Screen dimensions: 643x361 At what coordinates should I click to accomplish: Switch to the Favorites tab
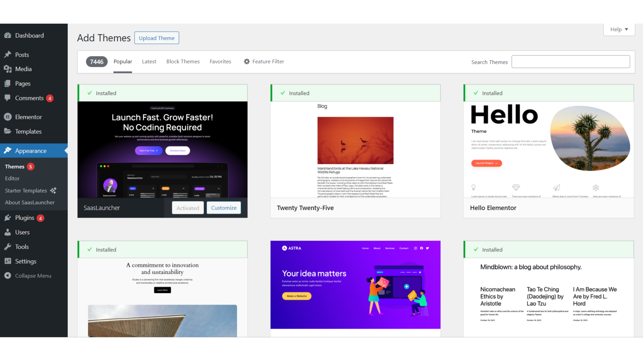tap(220, 62)
